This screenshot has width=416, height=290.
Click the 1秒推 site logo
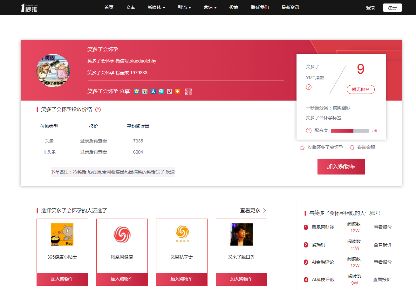(29, 8)
